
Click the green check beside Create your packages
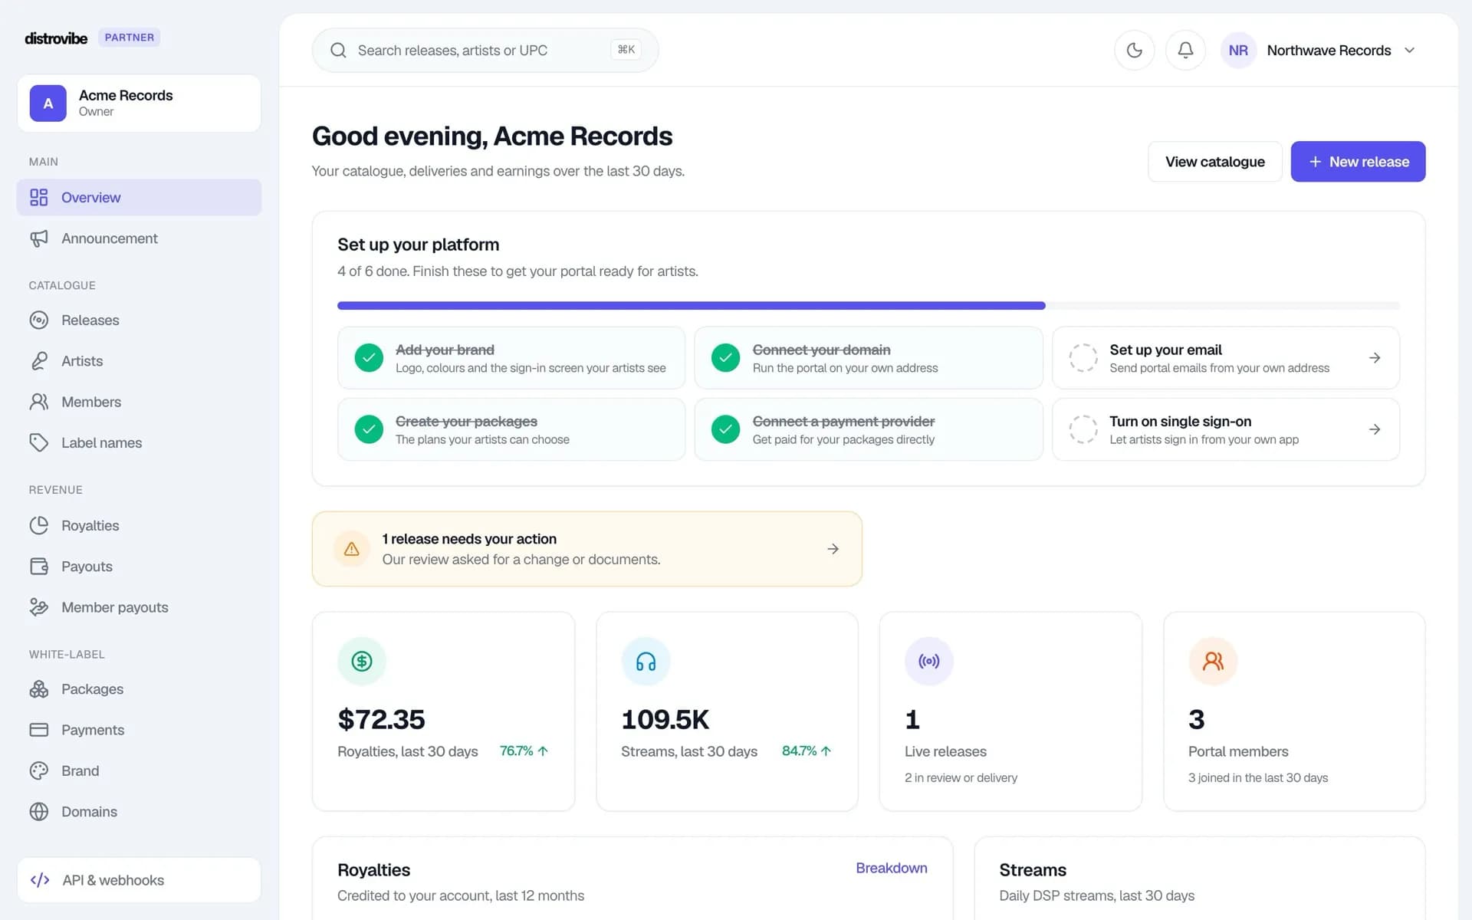pos(369,429)
